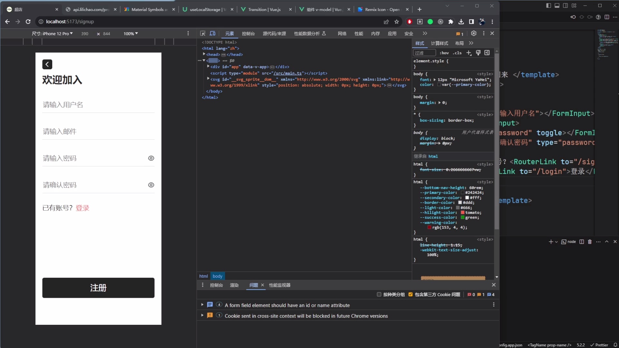Screen dimensions: 619x348
Task: Open the iPhone 12 Pro device dropdown
Action: pos(52,34)
